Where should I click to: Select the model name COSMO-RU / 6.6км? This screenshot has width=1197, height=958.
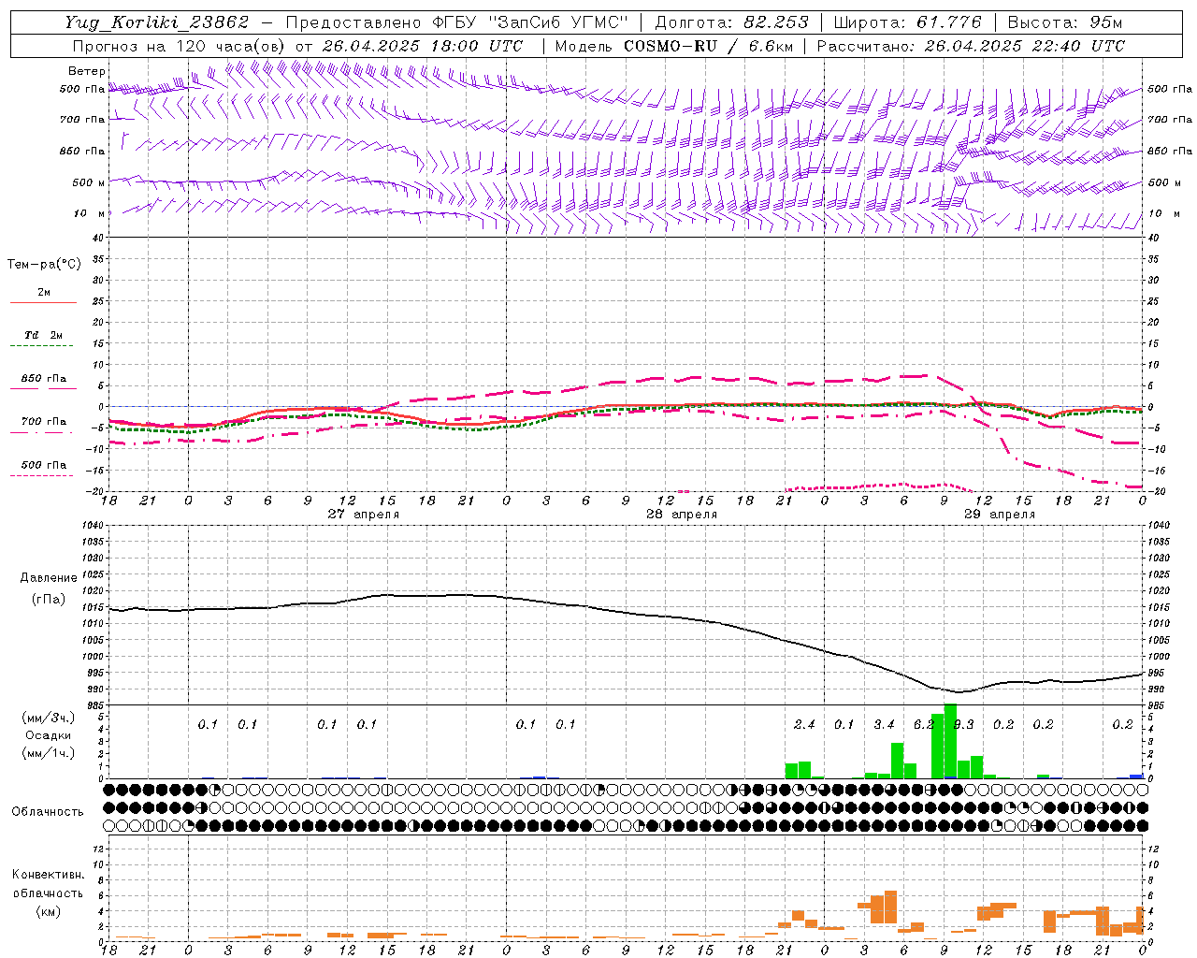tap(708, 46)
